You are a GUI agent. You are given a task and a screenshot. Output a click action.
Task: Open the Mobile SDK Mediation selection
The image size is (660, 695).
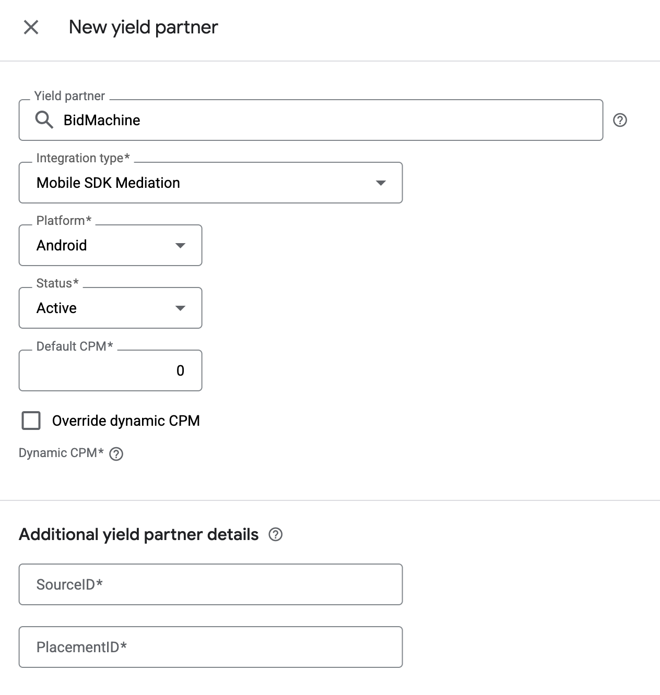[210, 183]
